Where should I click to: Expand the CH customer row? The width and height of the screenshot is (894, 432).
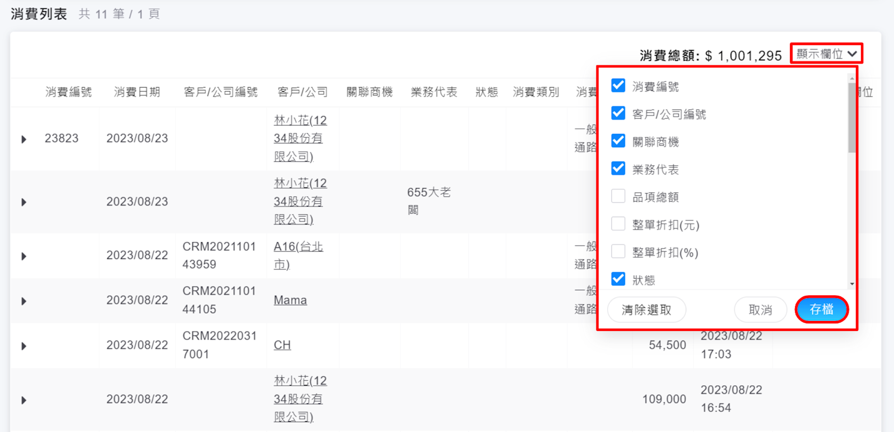click(23, 346)
